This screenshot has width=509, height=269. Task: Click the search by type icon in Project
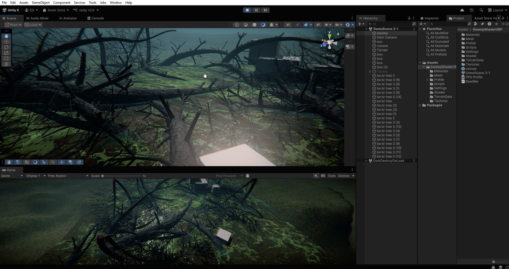475,24
